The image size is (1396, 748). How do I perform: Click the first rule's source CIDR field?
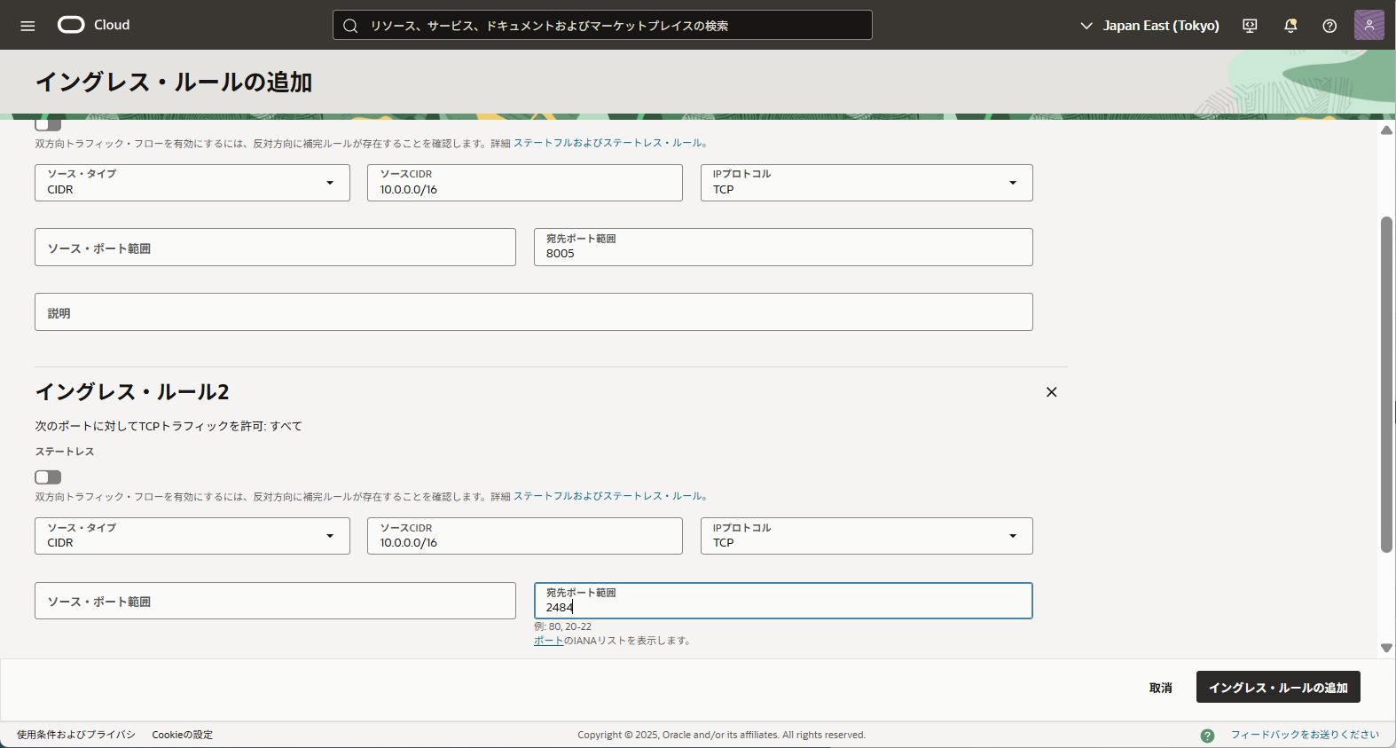click(525, 183)
